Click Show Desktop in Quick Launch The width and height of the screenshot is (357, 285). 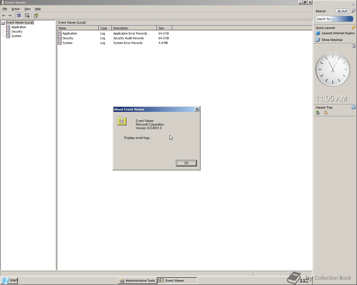click(x=332, y=40)
